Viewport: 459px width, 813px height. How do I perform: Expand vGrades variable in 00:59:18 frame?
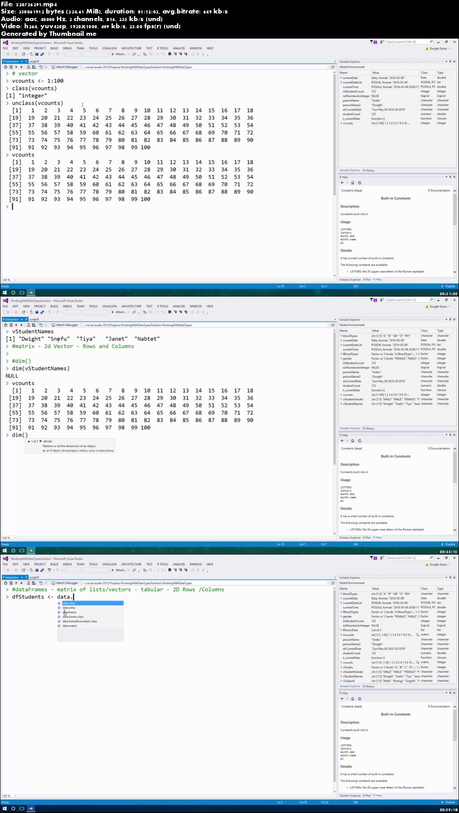pos(341,667)
